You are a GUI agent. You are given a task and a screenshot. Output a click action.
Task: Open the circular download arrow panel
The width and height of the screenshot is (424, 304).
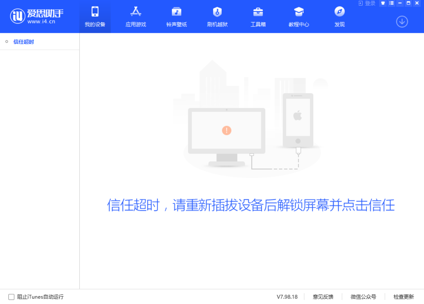(402, 21)
